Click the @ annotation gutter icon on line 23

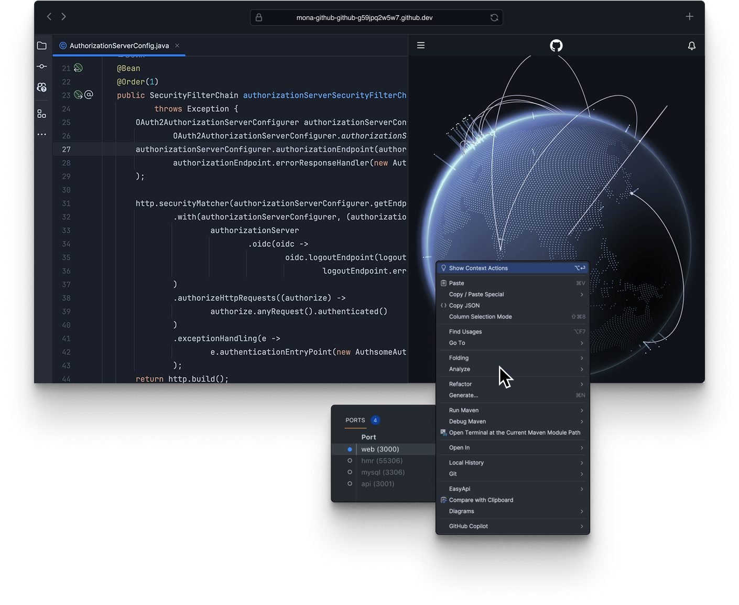pyautogui.click(x=89, y=95)
